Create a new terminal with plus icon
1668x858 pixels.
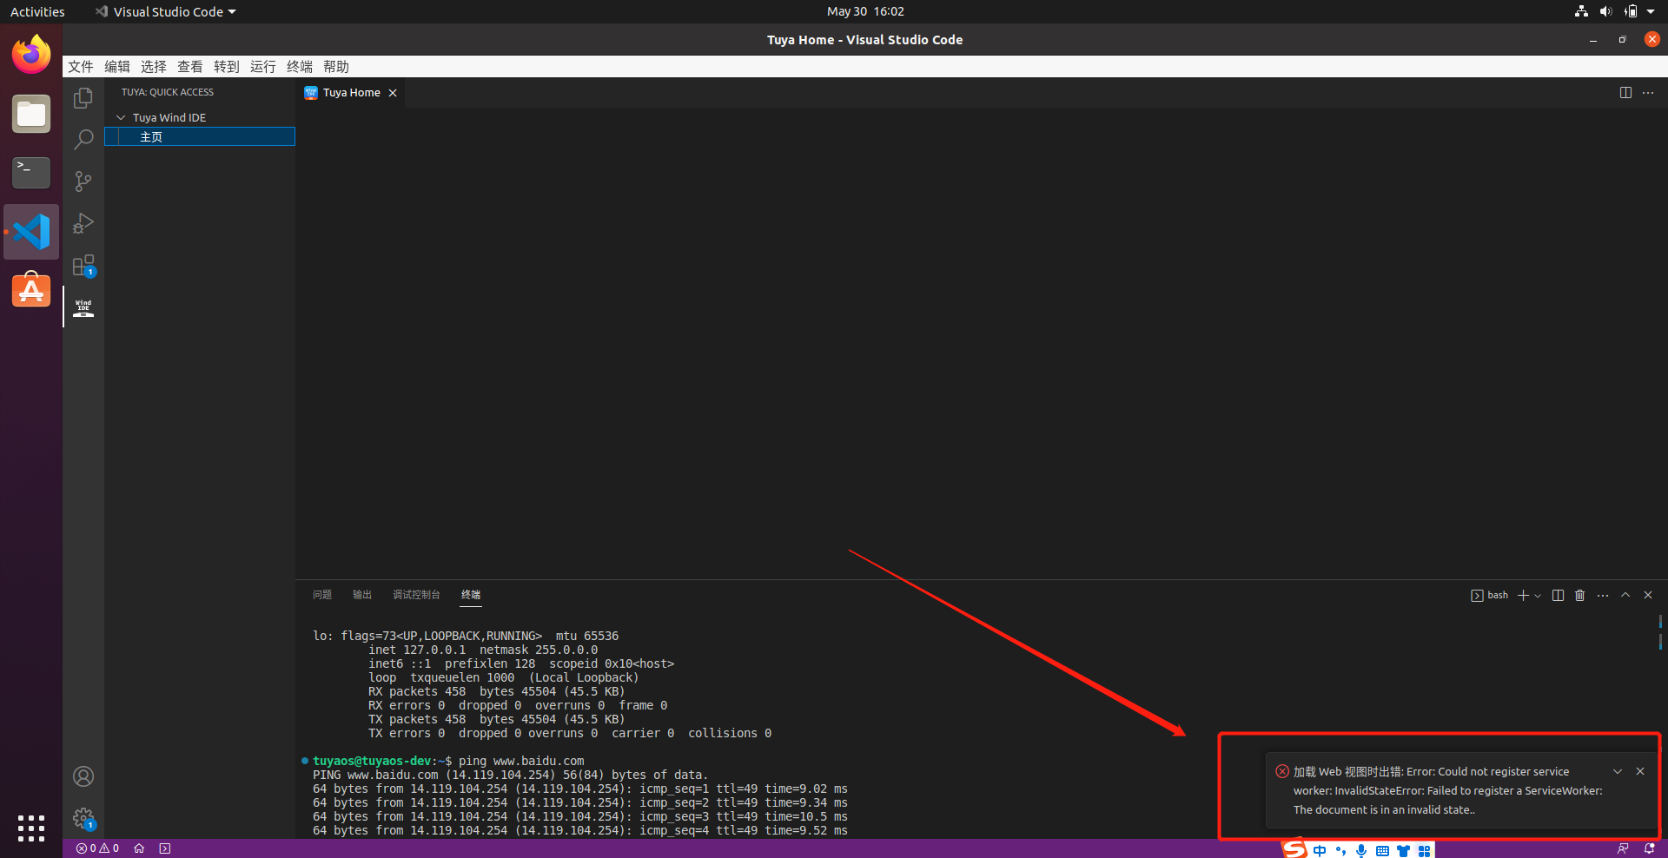(1523, 595)
